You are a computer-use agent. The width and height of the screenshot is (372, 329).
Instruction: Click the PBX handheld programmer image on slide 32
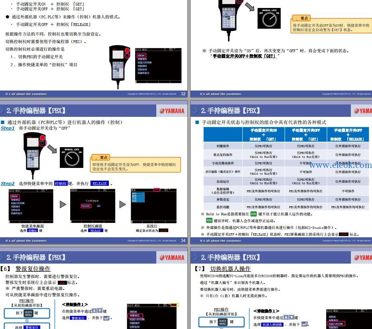[120, 67]
